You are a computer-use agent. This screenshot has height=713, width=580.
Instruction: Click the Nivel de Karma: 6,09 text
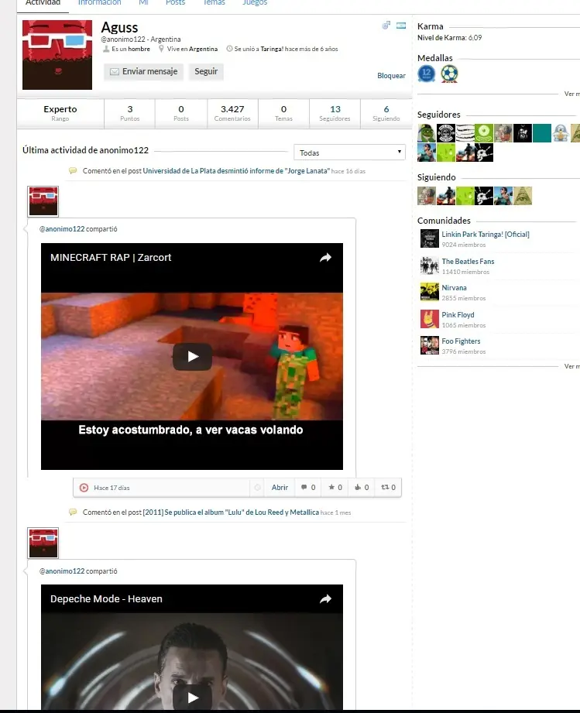click(449, 38)
